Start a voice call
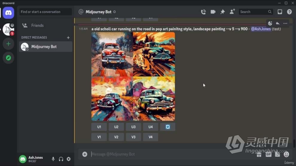Viewport: 296px width, 166px height. pos(203,12)
